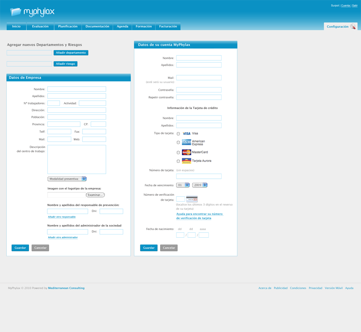The height and width of the screenshot is (332, 361).
Task: Expand the expiration year 2009 dropdown
Action: (199, 185)
